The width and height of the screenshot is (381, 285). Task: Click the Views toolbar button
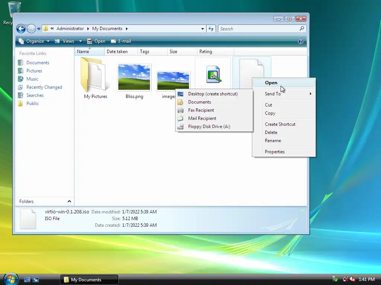coord(65,41)
